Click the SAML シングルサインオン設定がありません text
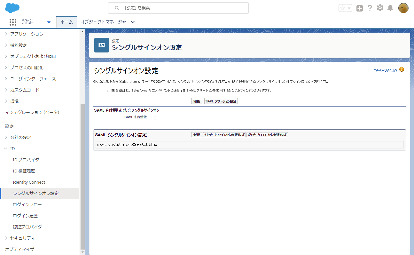The height and width of the screenshot is (255, 414). tap(127, 145)
